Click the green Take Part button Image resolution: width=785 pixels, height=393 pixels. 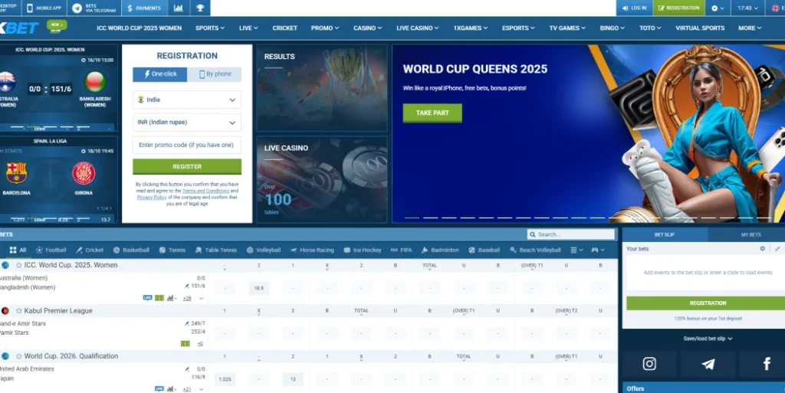[432, 113]
